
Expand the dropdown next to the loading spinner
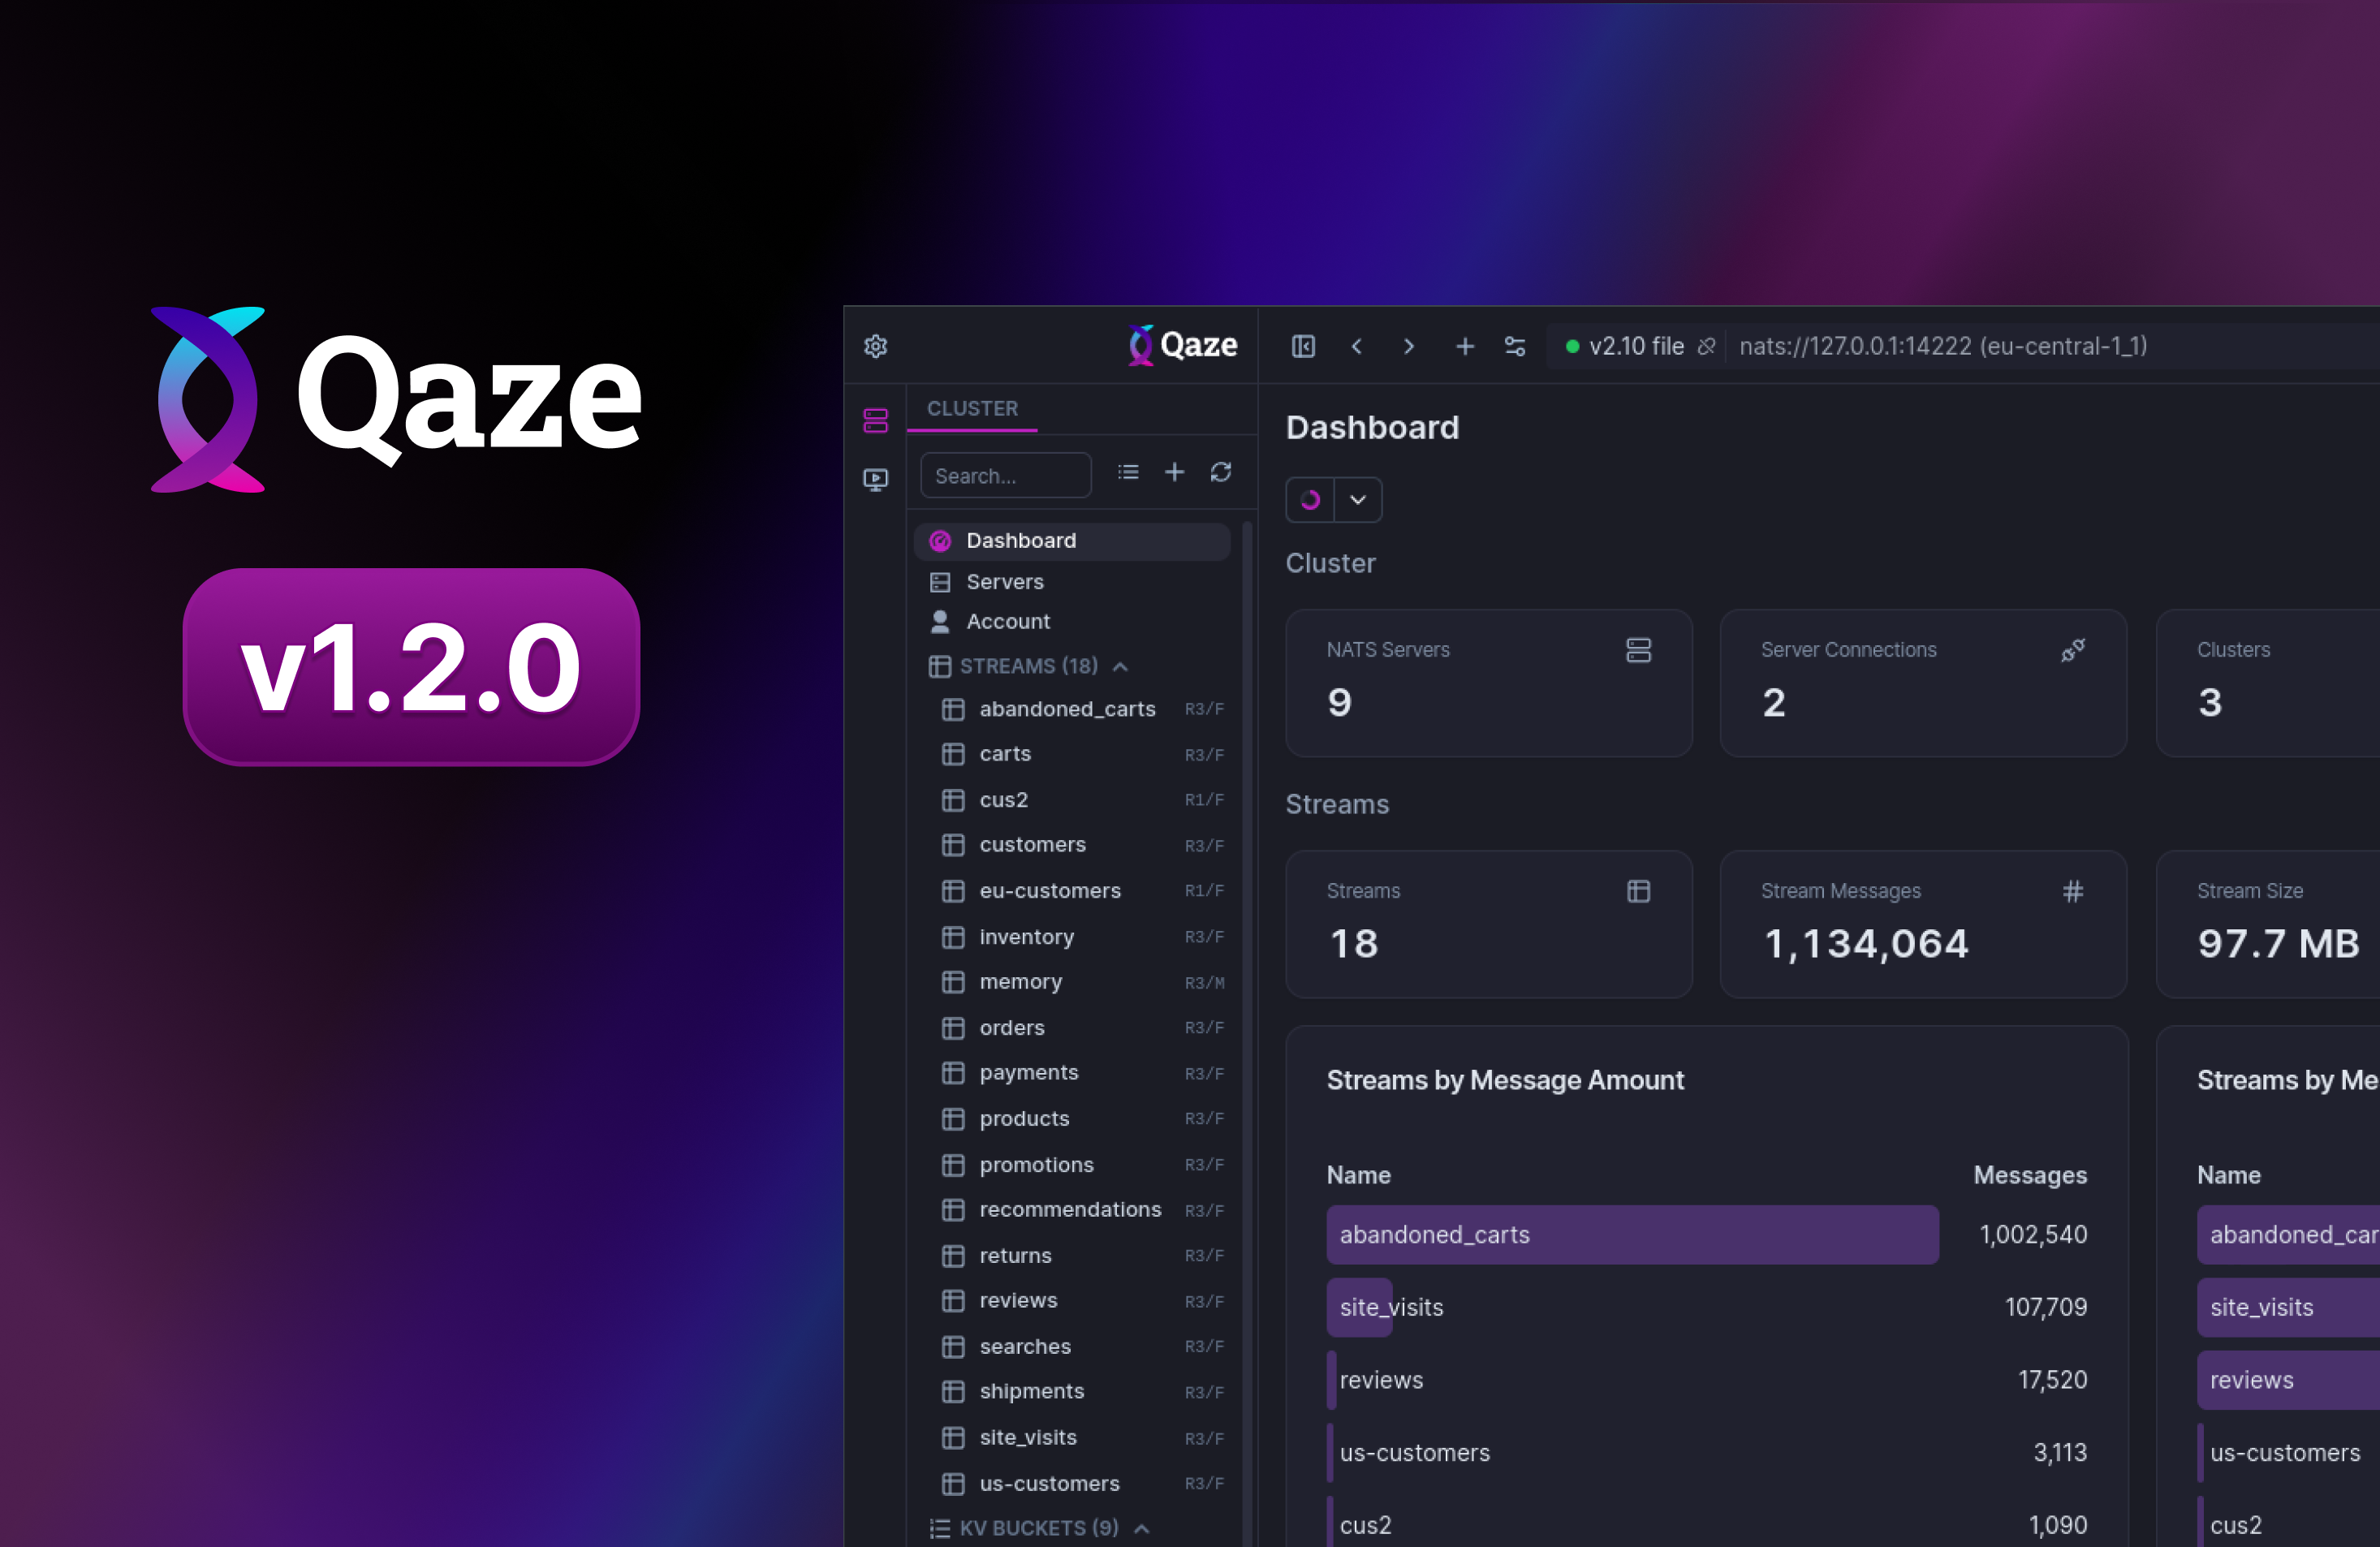coord(1357,499)
